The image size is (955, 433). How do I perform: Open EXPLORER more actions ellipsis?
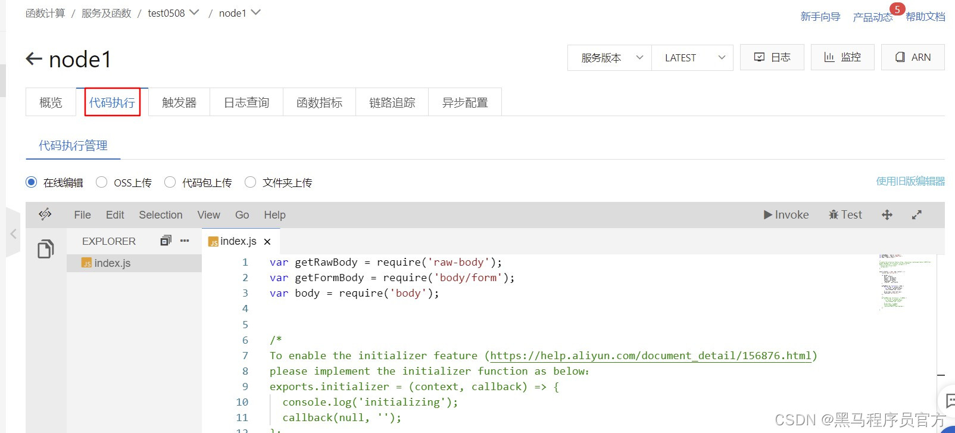pos(185,241)
